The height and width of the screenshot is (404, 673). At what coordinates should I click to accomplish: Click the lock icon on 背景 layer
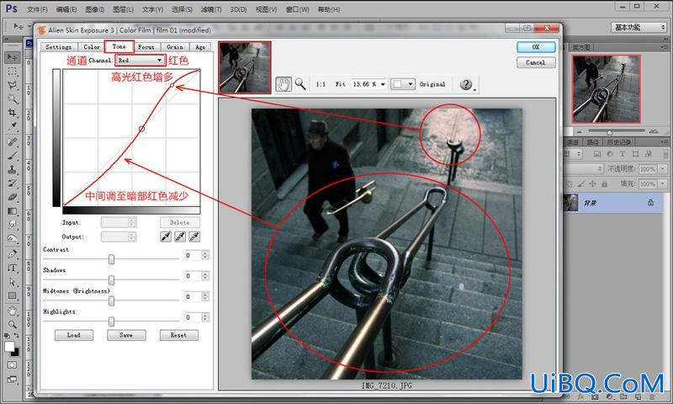(x=650, y=202)
